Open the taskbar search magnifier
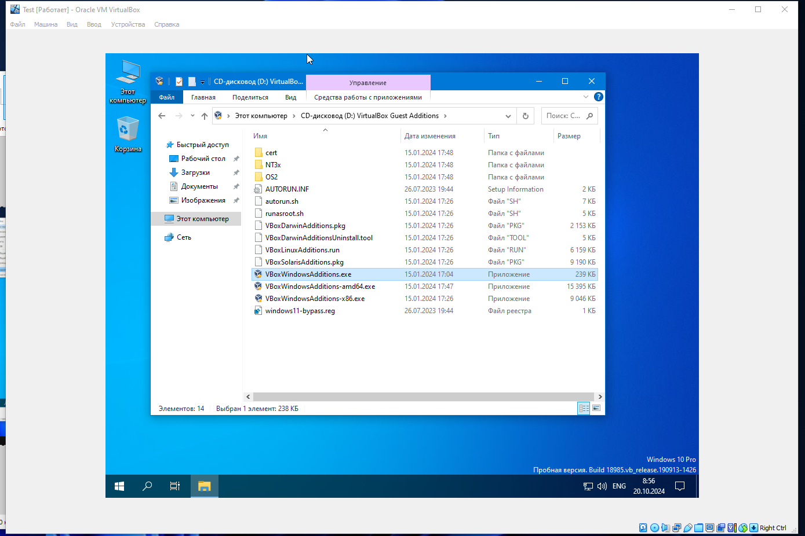 [147, 486]
